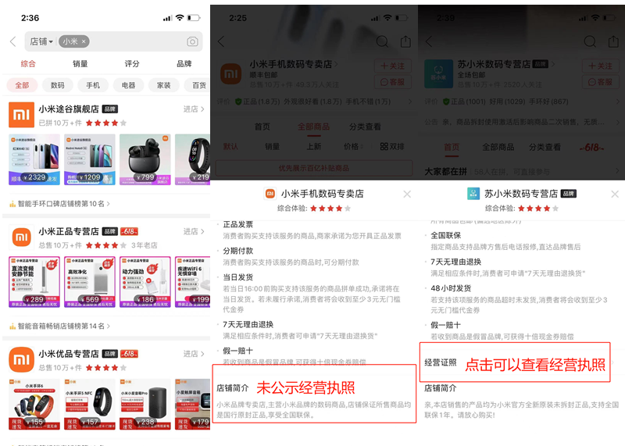
Task: Tap 苏小米数码专营店 logo in info sheet
Action: point(473,194)
